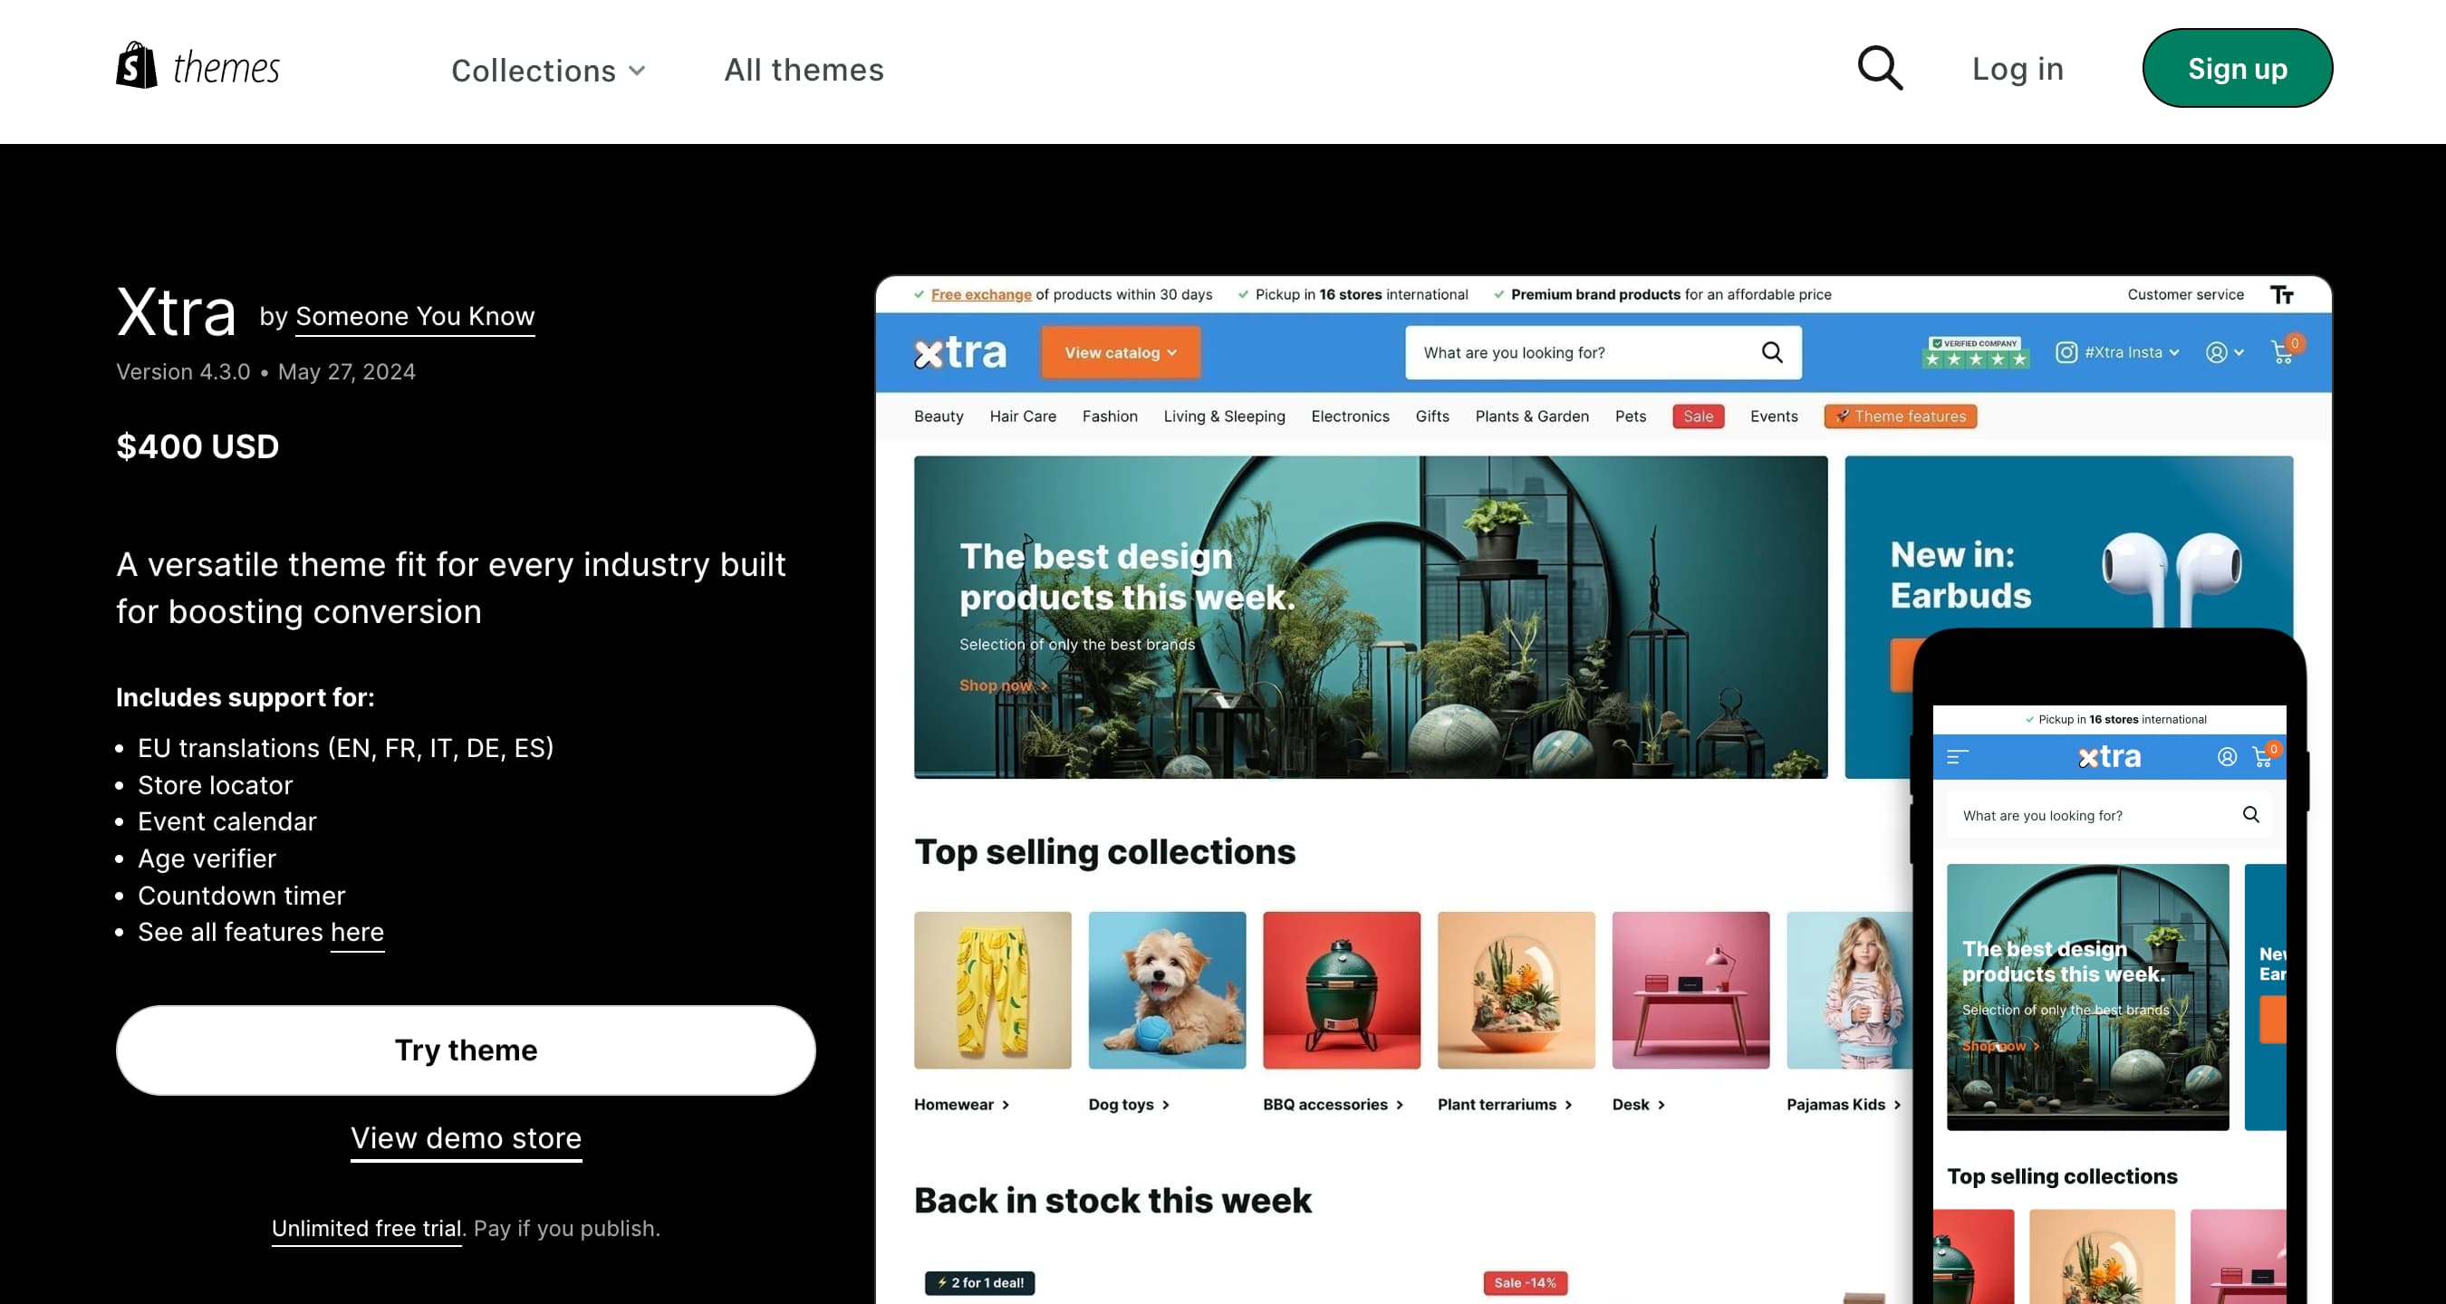
Task: Click the Try theme button
Action: click(x=466, y=1050)
